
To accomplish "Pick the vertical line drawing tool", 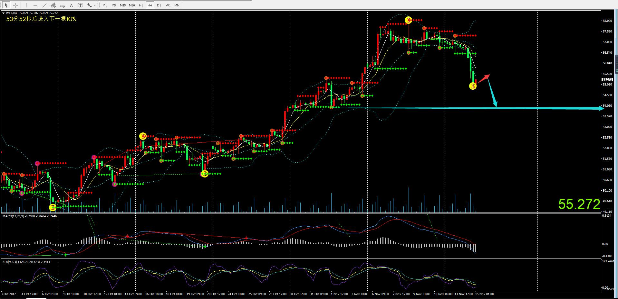I will coord(26,5).
